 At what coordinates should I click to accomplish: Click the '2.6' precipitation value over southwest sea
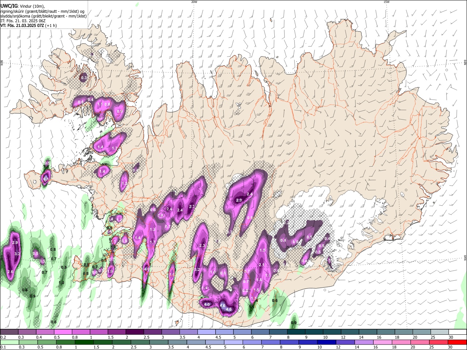coord(10,272)
